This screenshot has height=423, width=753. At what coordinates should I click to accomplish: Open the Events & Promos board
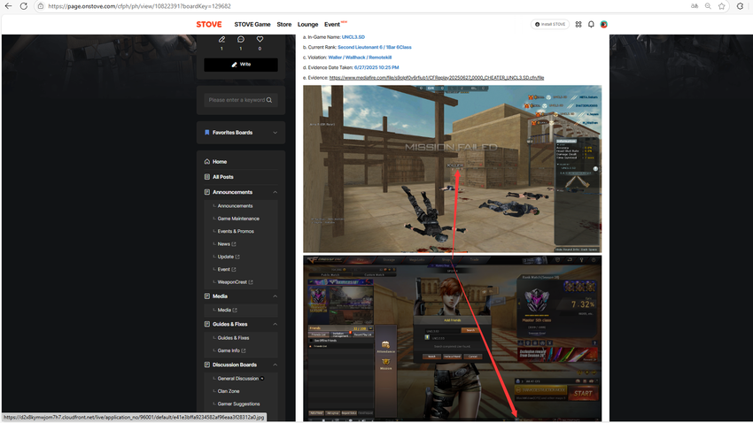(236, 231)
